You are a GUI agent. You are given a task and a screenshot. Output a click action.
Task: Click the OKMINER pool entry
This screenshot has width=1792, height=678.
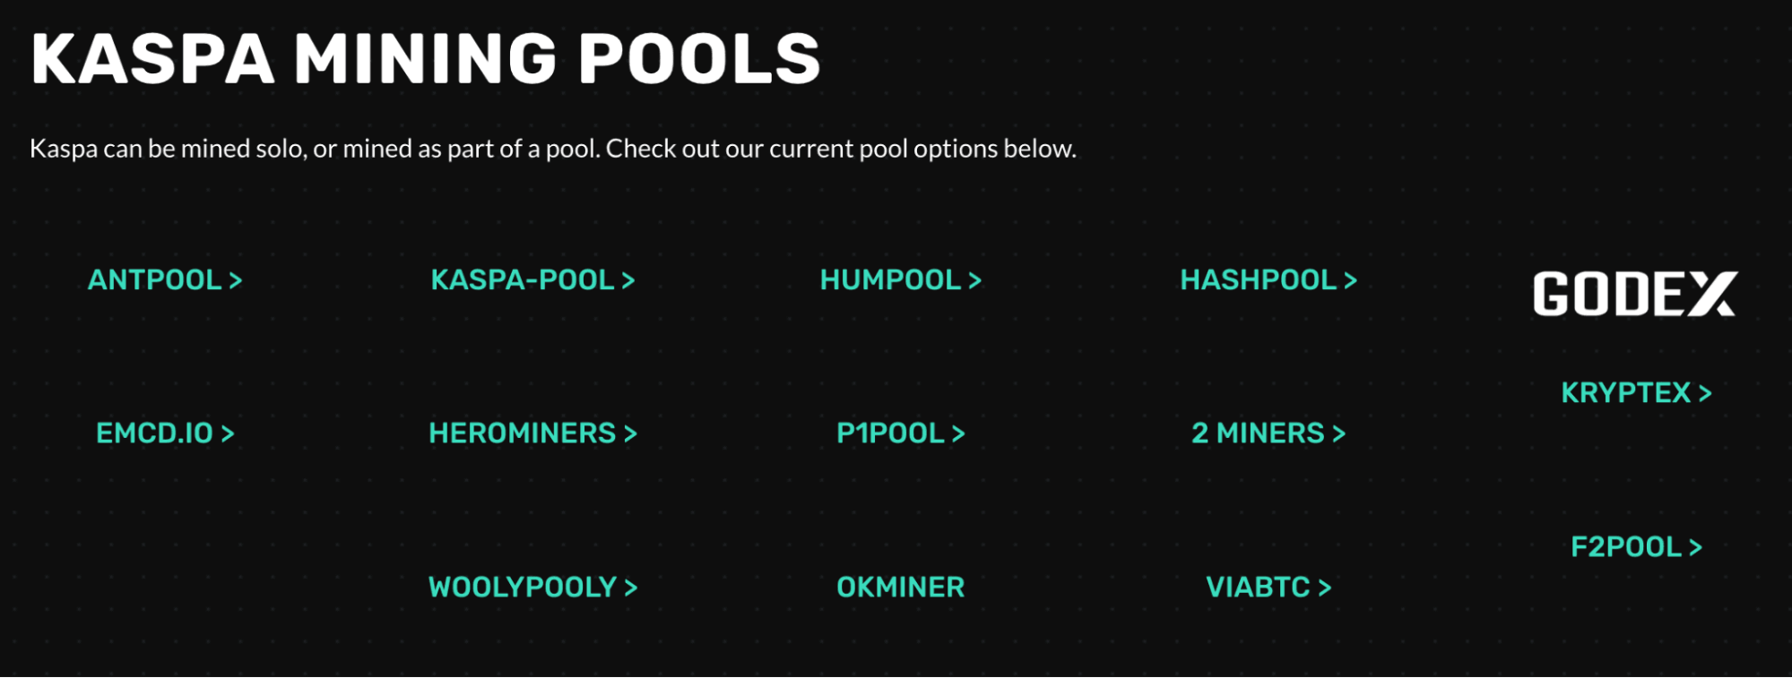(x=900, y=588)
